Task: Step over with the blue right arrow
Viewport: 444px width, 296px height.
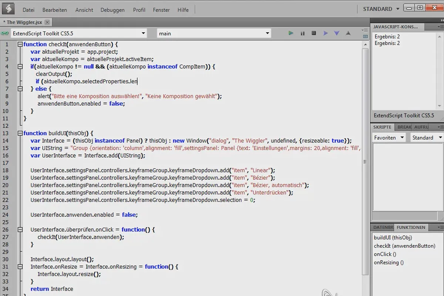Action: (325, 33)
